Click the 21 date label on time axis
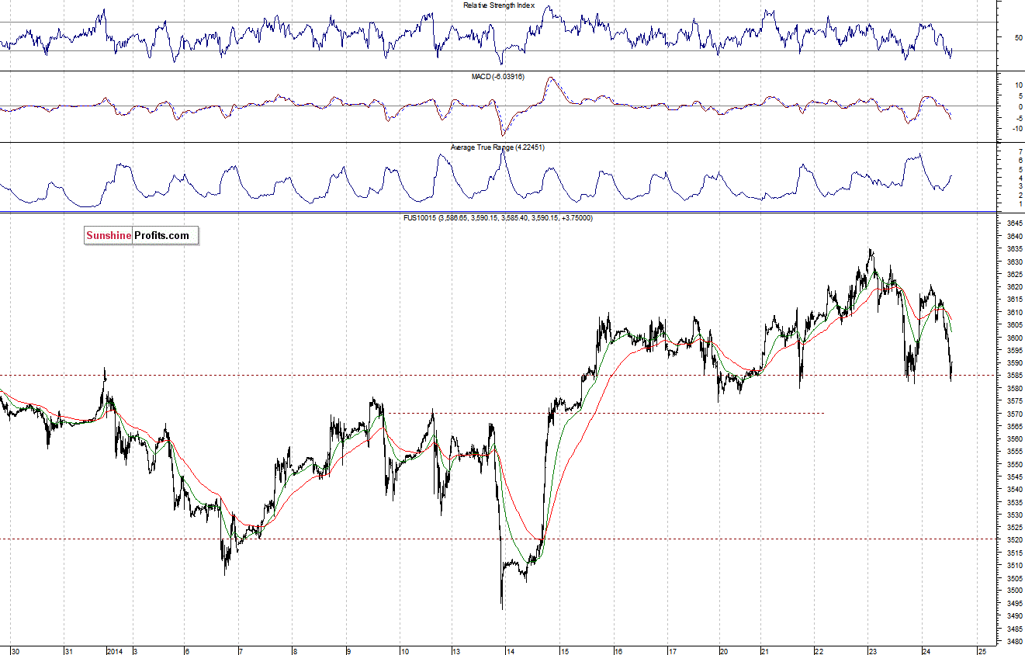This screenshot has width=1025, height=655. pyautogui.click(x=765, y=650)
